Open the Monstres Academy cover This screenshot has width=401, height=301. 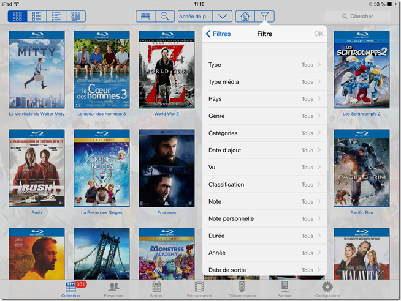click(167, 254)
